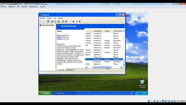Click the horizontal scrollbar thumb in services list
This screenshot has width=186, height=105.
tap(102, 67)
